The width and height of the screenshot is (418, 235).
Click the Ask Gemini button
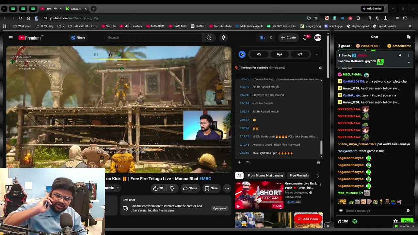pyautogui.click(x=372, y=9)
